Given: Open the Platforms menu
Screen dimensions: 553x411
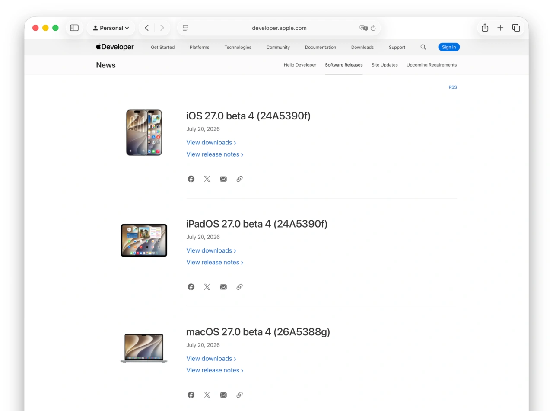Looking at the screenshot, I should [199, 47].
